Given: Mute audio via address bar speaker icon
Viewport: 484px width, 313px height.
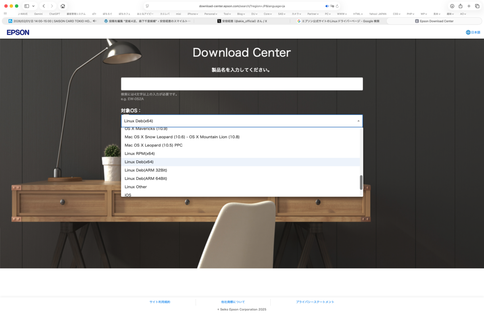Looking at the screenshot, I should click(327, 6).
